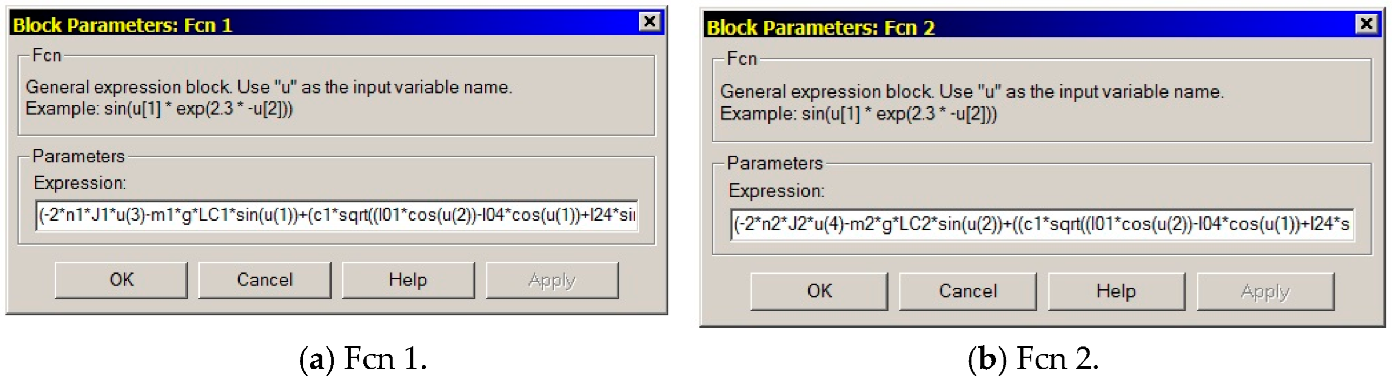Click the 'Block Parameters: Fcn 2' title bar

(1028, 26)
